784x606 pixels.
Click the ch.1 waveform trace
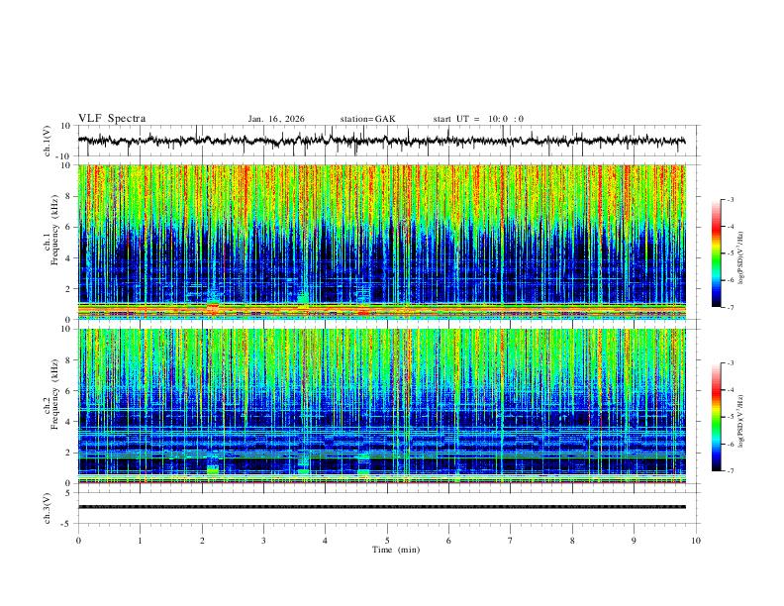(x=381, y=141)
